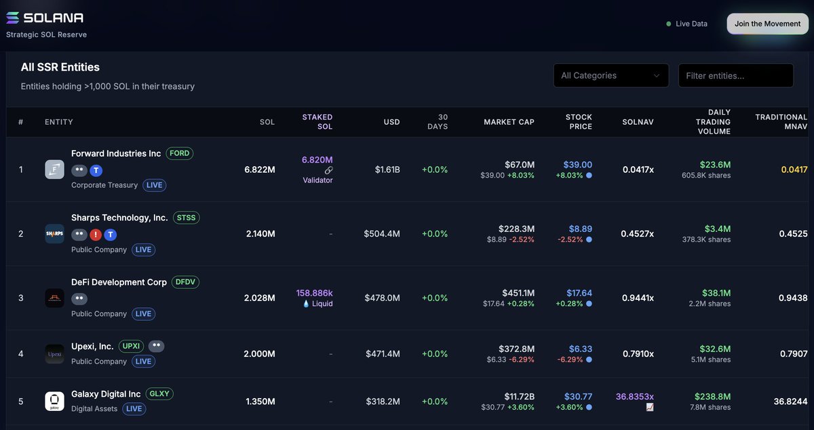Open the Forward Industries Inc entity name
This screenshot has height=430, width=814.
(x=116, y=153)
